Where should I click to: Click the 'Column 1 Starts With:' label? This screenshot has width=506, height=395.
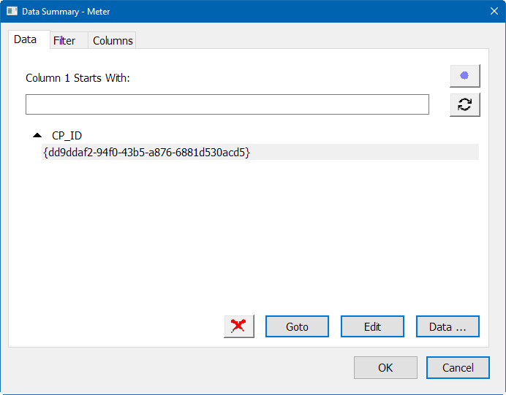78,78
